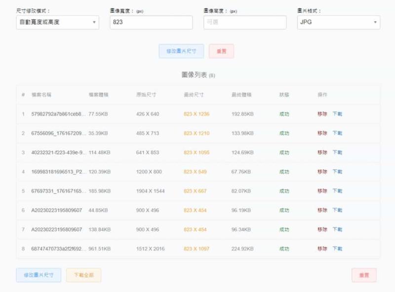Click the final size 823 X 1095

tap(197, 152)
